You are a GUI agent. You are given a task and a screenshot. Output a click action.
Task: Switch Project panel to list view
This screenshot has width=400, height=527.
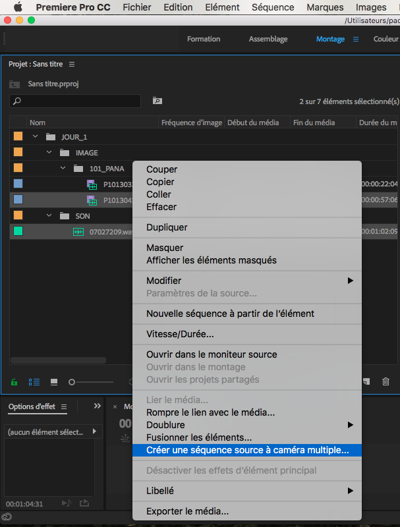point(34,382)
